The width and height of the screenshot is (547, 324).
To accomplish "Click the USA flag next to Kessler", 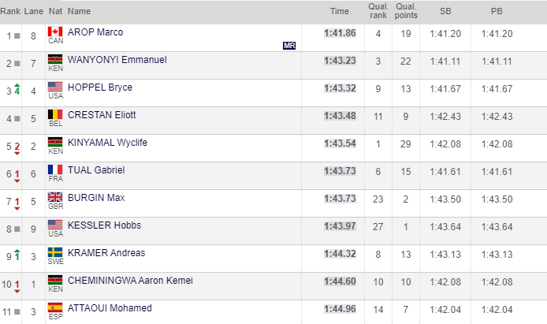I will (x=55, y=225).
